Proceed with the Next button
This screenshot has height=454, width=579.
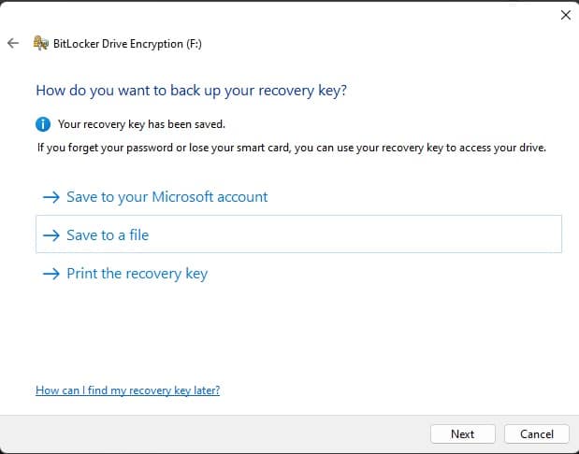click(463, 434)
